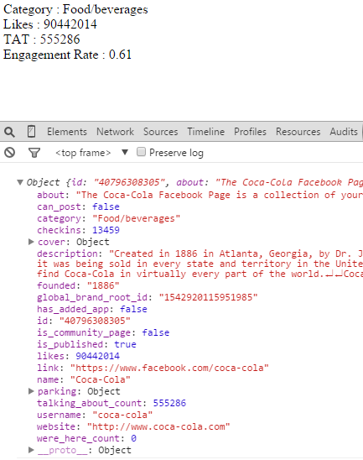Click the facebook.com/coca-cola link value
The image size is (363, 460).
click(x=169, y=368)
